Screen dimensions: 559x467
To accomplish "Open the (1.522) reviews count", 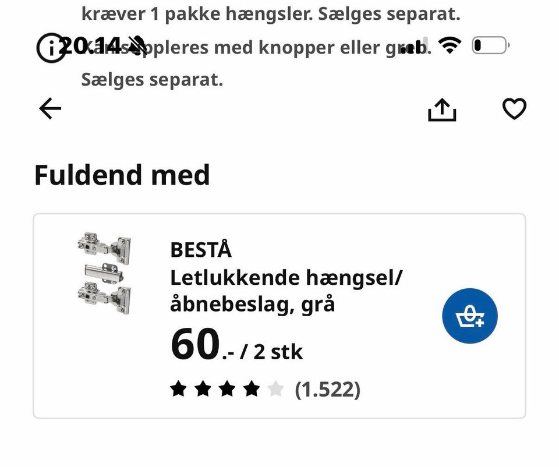I will (328, 390).
